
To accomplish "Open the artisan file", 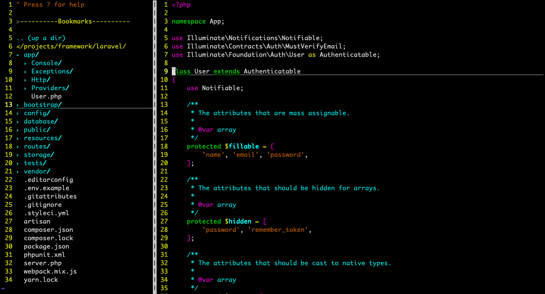I will (37, 221).
